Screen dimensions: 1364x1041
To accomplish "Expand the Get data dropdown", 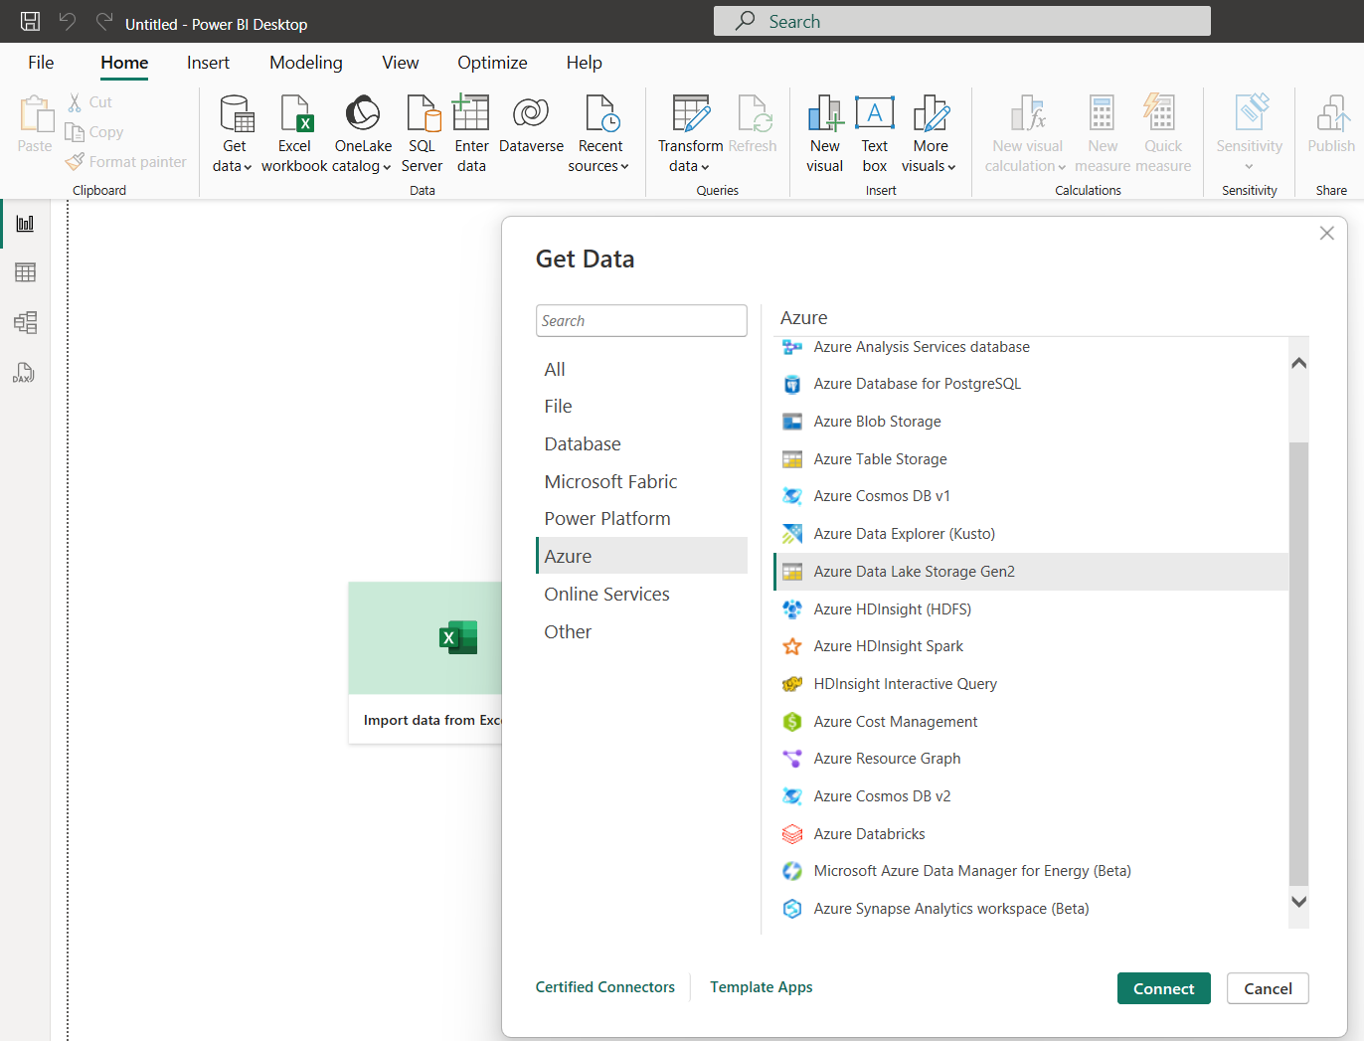I will (234, 166).
